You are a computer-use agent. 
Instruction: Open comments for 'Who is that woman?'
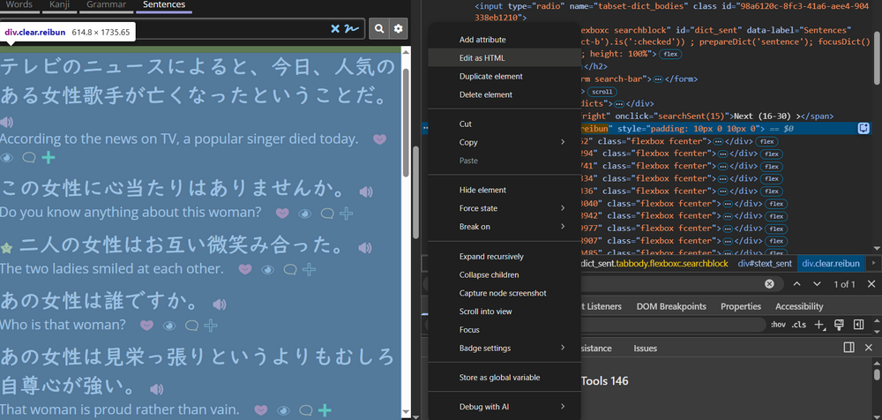pos(190,326)
